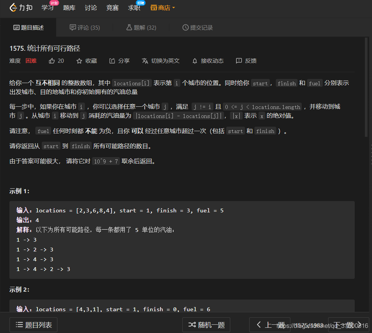Click example 1 输出: 4 line
The width and height of the screenshot is (372, 333).
coord(28,220)
